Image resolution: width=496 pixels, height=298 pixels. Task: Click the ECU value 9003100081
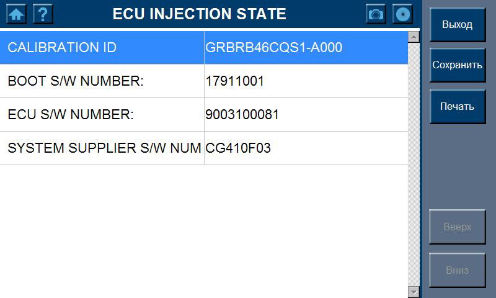click(242, 115)
